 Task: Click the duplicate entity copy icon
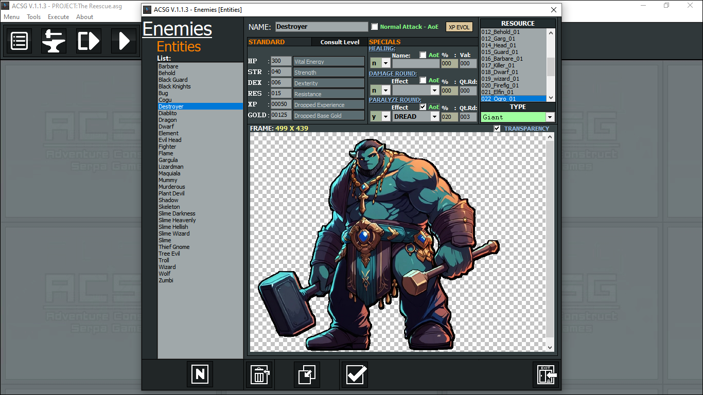point(307,374)
